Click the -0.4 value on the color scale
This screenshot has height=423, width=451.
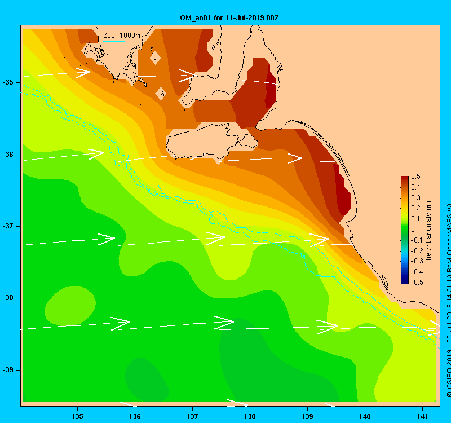coord(417,272)
